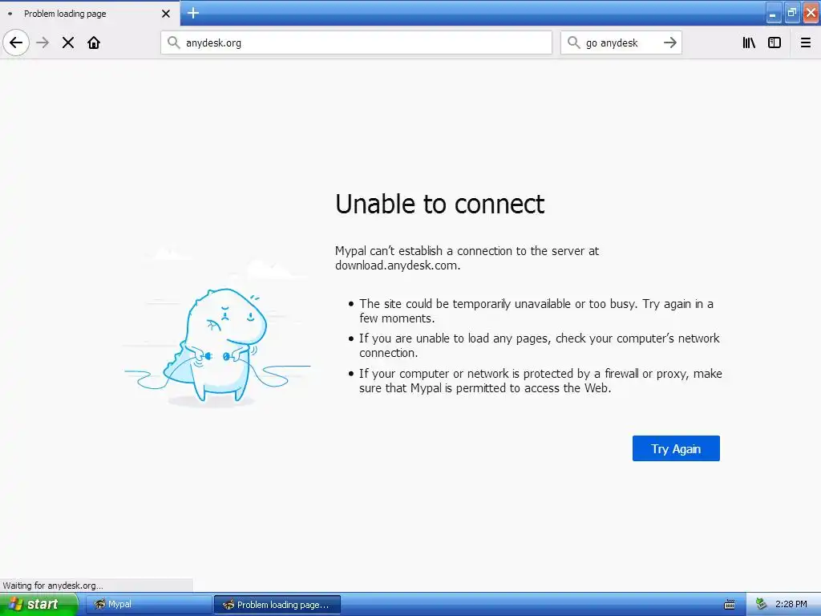This screenshot has width=821, height=616.
Task: Click the 'go anydesk' search field
Action: [x=621, y=43]
